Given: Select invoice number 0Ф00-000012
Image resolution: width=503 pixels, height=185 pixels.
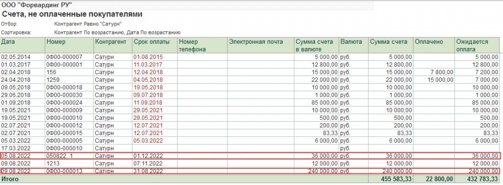Looking at the screenshot, I should (x=64, y=125).
